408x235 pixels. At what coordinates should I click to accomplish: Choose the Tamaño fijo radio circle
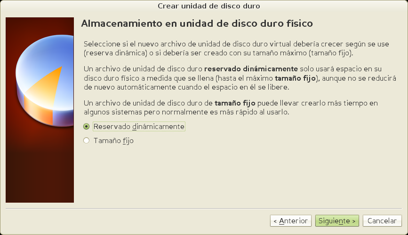pyautogui.click(x=87, y=141)
